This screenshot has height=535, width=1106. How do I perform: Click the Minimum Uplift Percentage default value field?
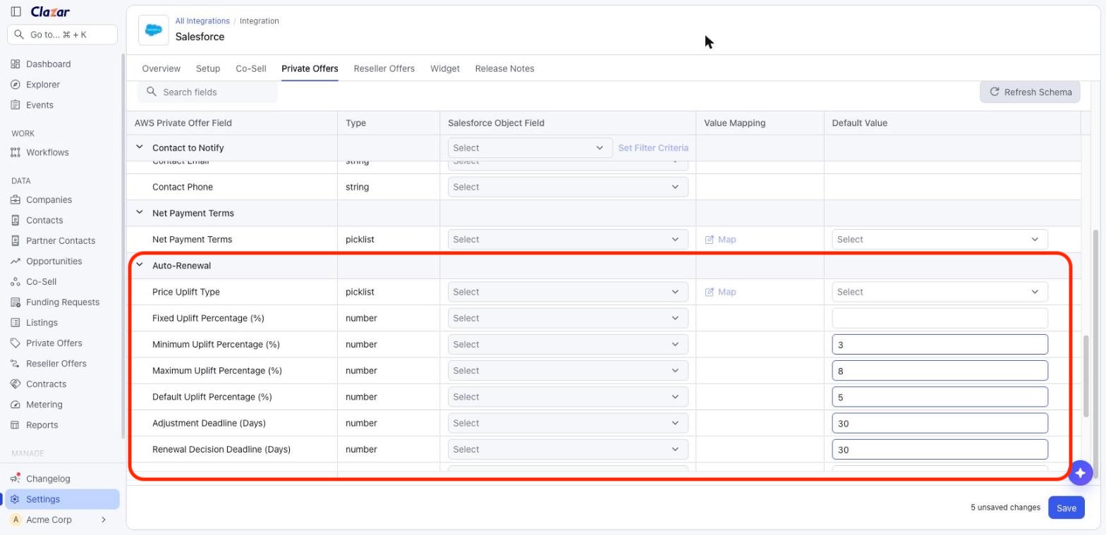(940, 345)
